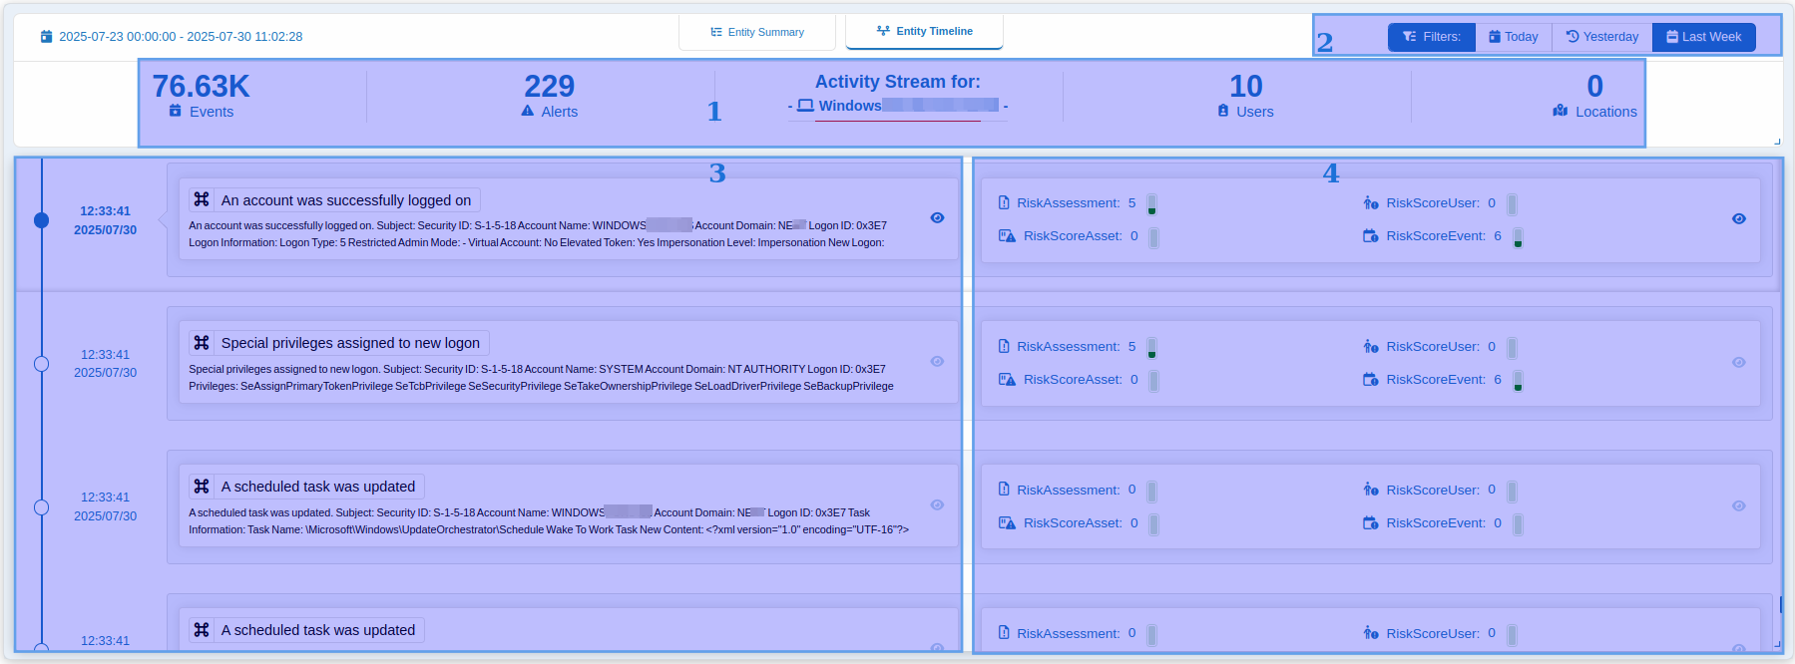Click the Alerts warning triangle icon

(x=528, y=111)
